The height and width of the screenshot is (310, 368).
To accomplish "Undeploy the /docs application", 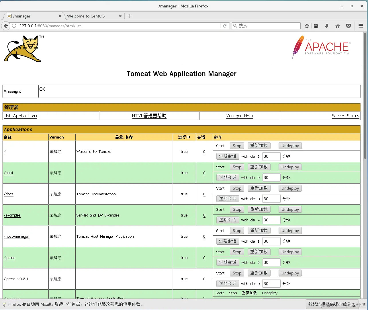I will point(290,188).
